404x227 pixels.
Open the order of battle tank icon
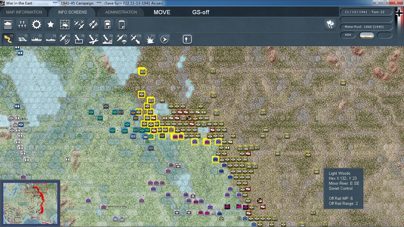click(8, 24)
